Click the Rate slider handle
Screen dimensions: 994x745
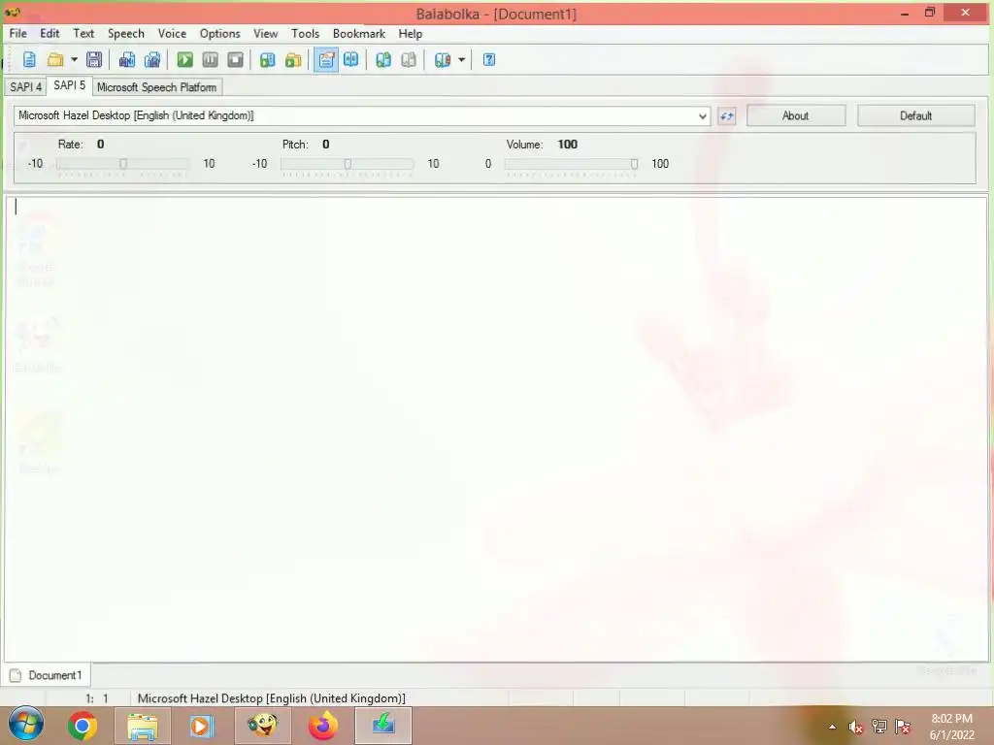coord(123,164)
